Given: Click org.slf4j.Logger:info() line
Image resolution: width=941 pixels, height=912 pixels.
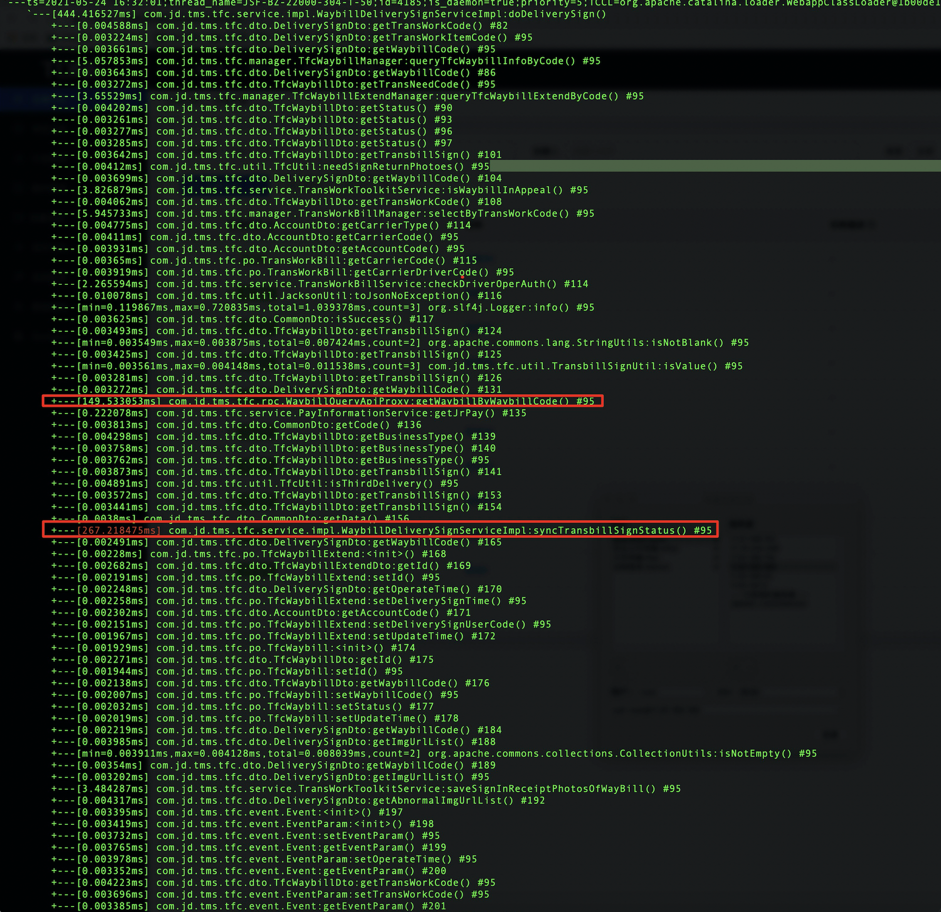Looking at the screenshot, I should (323, 308).
